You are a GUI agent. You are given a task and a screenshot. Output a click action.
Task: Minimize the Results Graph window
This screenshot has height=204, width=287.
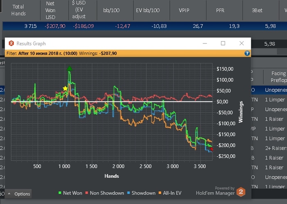pyautogui.click(x=205, y=43)
